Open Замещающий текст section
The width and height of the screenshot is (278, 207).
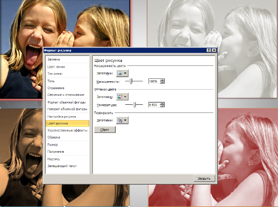pos(67,166)
